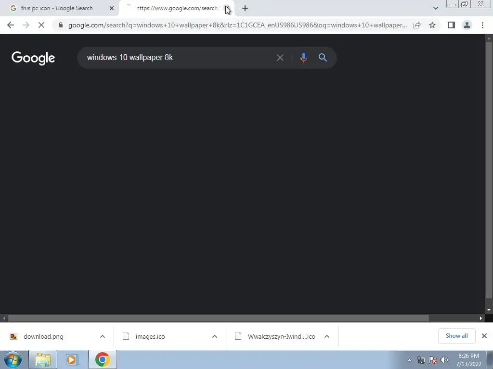Expand options for download.png

103,336
